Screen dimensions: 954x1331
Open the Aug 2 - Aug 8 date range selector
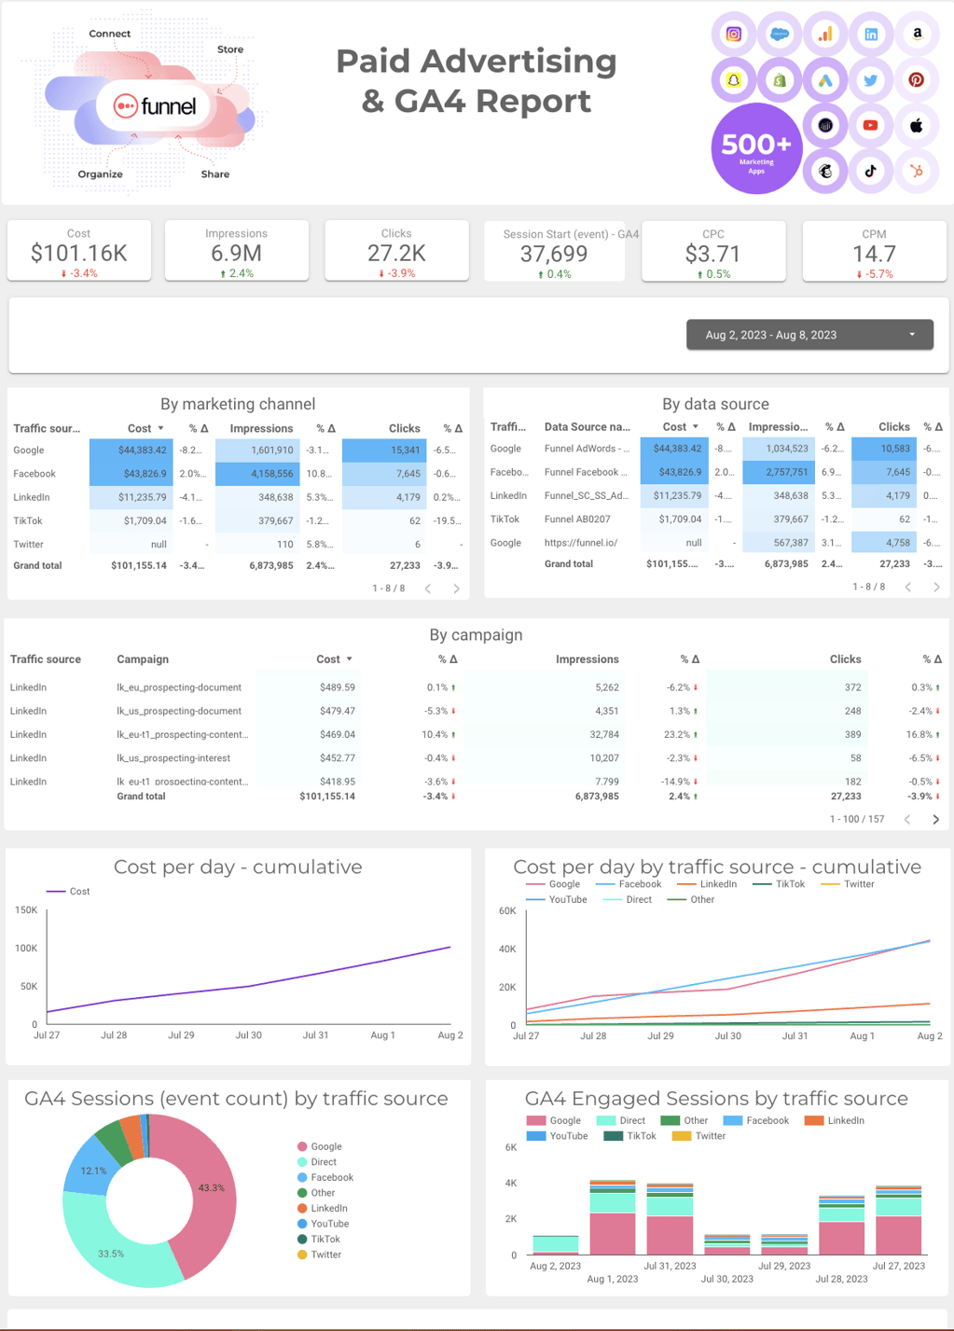click(808, 334)
